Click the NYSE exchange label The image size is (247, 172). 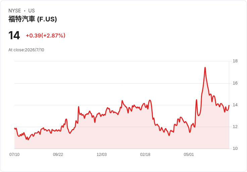coord(15,11)
